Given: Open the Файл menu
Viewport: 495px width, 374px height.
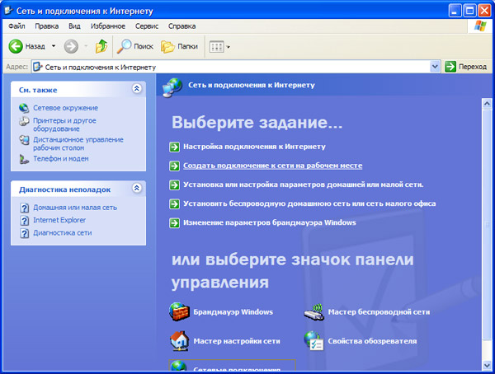Looking at the screenshot, I should pos(16,26).
